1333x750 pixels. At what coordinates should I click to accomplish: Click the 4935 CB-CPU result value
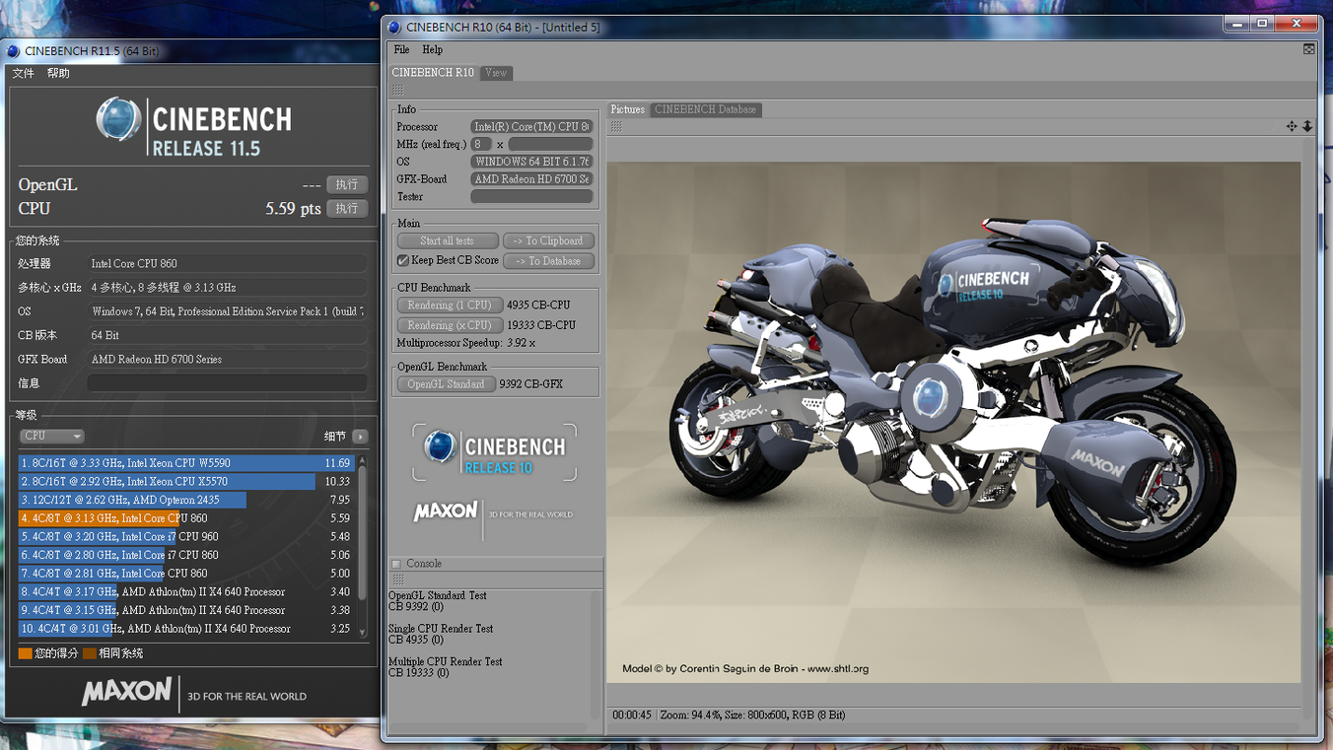(x=538, y=306)
